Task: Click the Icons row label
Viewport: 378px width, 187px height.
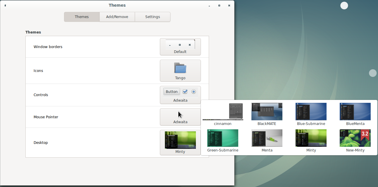Action: point(38,70)
